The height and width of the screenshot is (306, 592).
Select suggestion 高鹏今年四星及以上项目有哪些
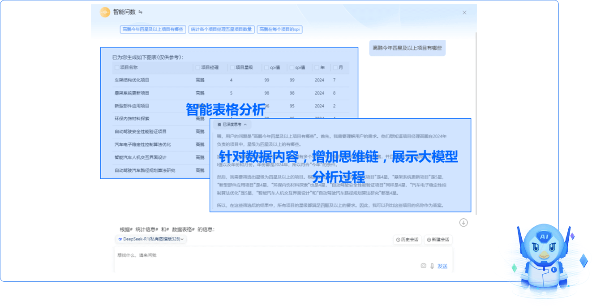[x=153, y=29]
